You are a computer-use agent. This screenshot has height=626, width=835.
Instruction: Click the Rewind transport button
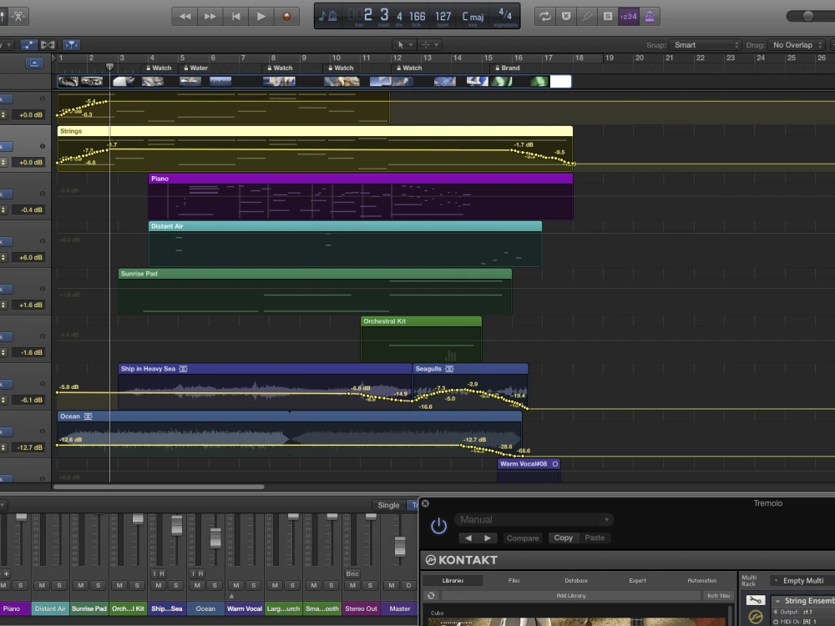[x=185, y=17]
